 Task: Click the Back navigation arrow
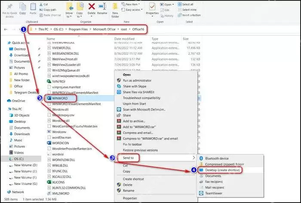tap(6, 29)
